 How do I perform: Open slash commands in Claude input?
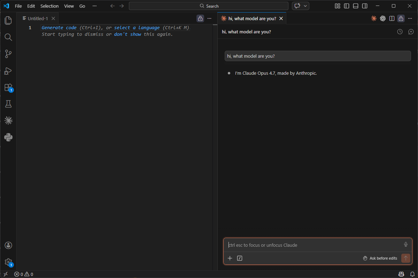tap(240, 258)
